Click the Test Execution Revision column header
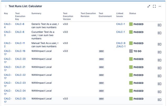The image size is (167, 106). (x=88, y=15)
